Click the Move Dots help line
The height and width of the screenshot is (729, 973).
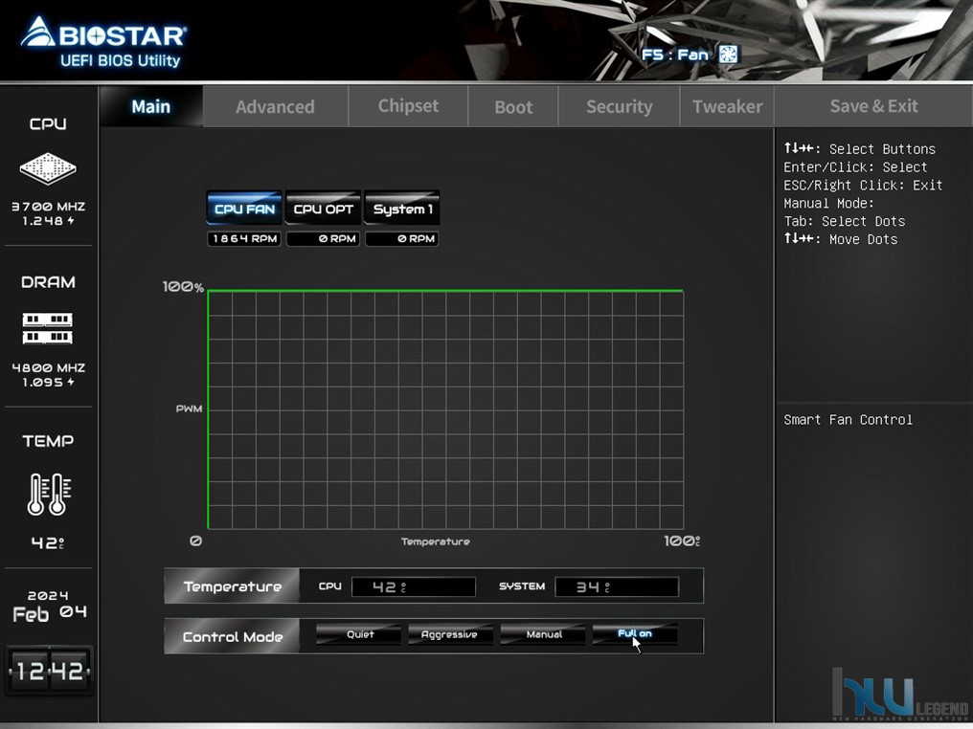click(841, 239)
